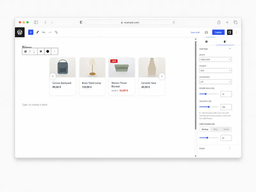Click the hexagon icon in the block toolbar
This screenshot has width=256, height=192.
(48, 52)
